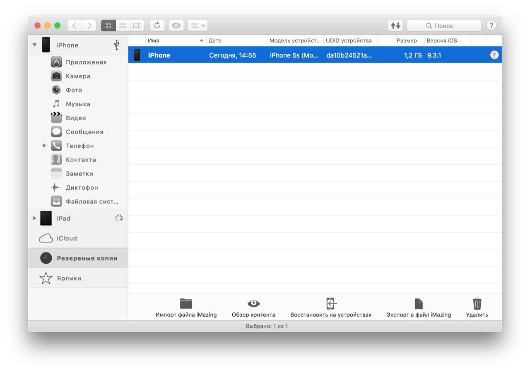Click the 9.3.1 iOS version cell

[434, 55]
